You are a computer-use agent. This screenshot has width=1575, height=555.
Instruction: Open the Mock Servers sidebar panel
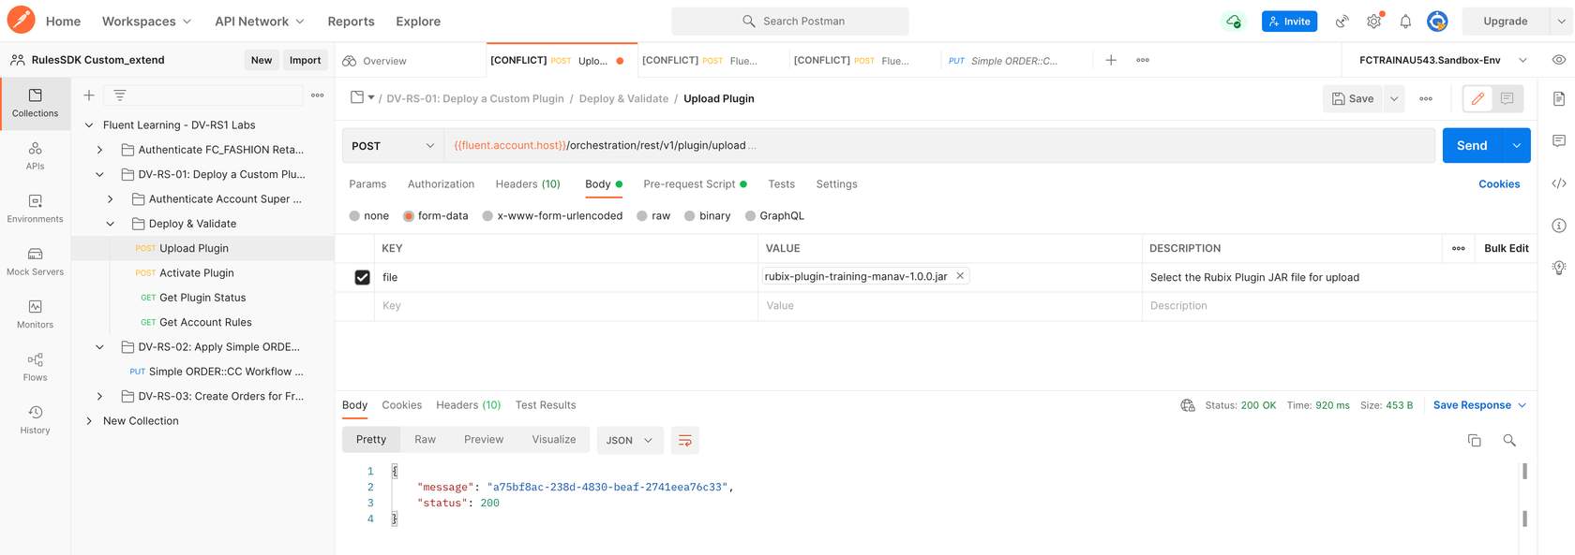35,261
